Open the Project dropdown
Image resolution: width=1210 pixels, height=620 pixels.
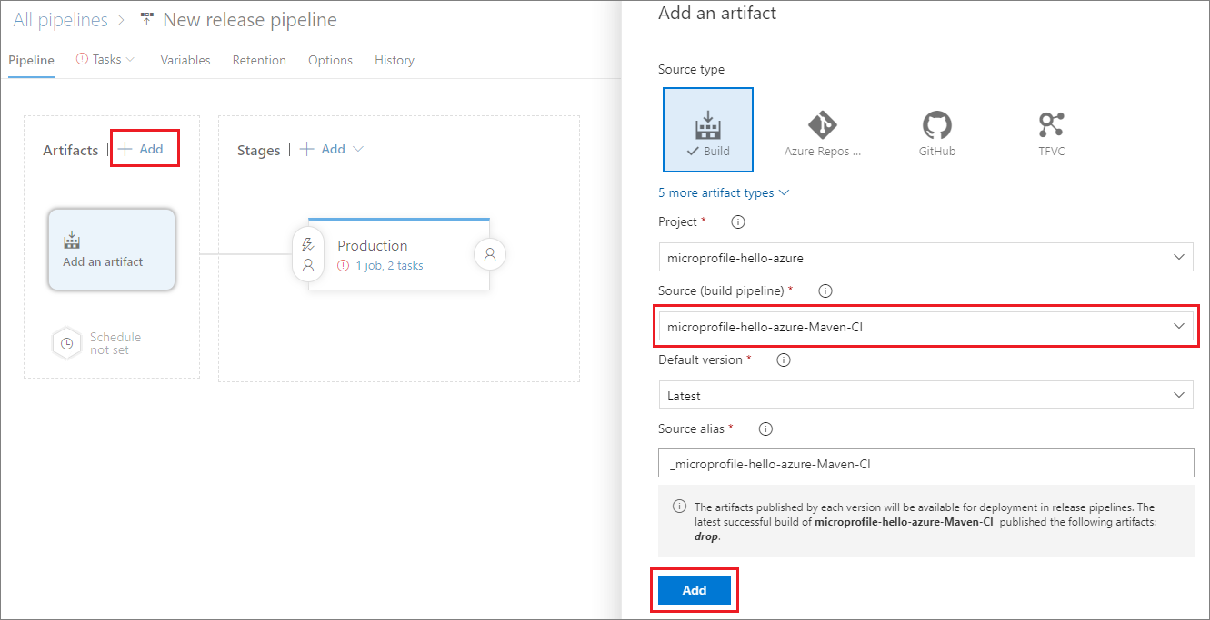coord(925,257)
